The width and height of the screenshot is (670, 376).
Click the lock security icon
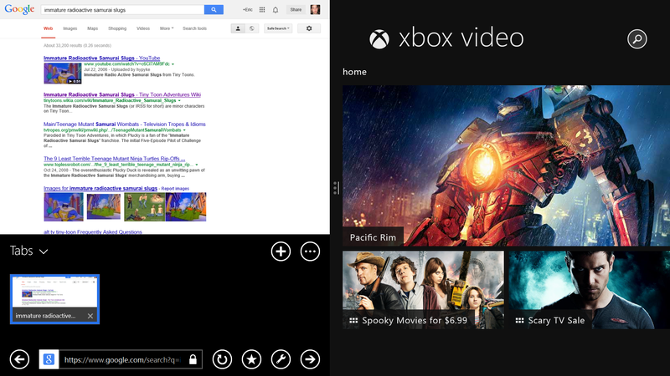pos(193,359)
